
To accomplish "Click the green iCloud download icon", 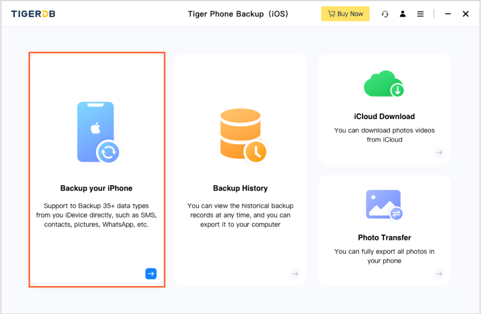I will (384, 84).
